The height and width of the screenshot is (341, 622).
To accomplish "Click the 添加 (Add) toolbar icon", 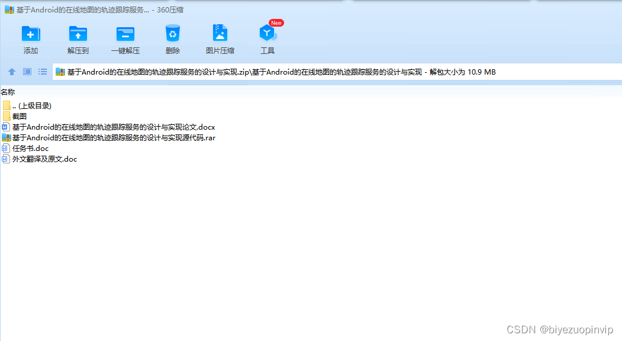I will [31, 34].
